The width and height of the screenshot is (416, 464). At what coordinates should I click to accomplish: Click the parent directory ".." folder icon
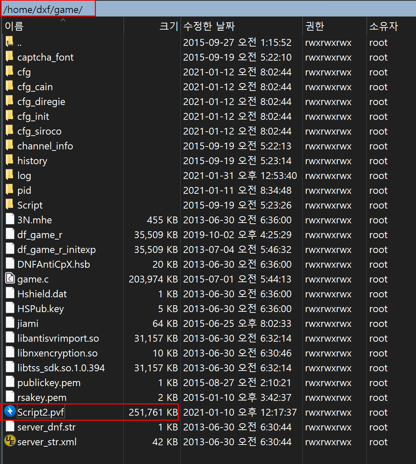(x=9, y=42)
